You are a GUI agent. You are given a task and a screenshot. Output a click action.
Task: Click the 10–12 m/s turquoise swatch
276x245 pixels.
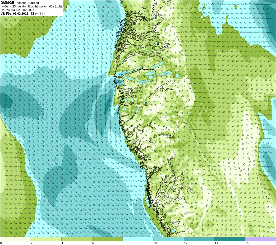pyautogui.click(x=168, y=239)
